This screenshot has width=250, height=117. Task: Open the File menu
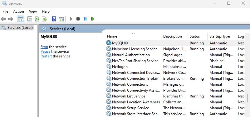click(5, 11)
